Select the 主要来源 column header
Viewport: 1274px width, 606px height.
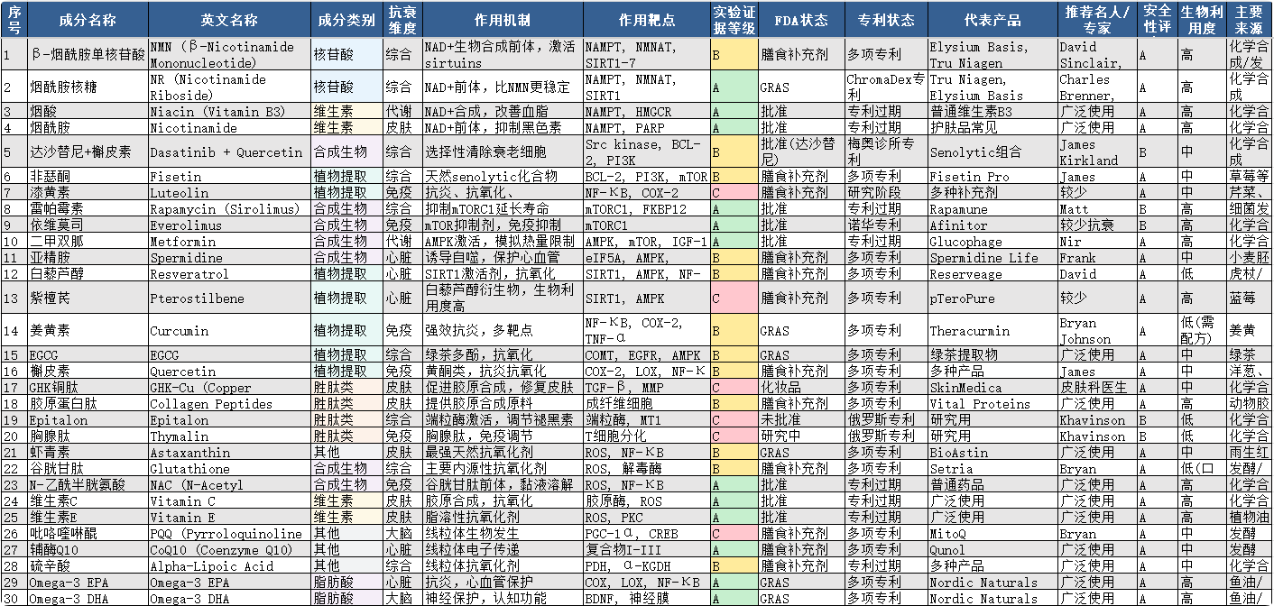pyautogui.click(x=1249, y=20)
